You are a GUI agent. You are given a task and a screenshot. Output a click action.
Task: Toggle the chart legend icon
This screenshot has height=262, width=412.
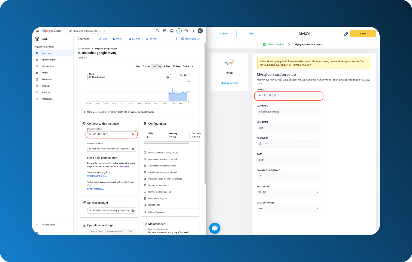tap(185, 75)
